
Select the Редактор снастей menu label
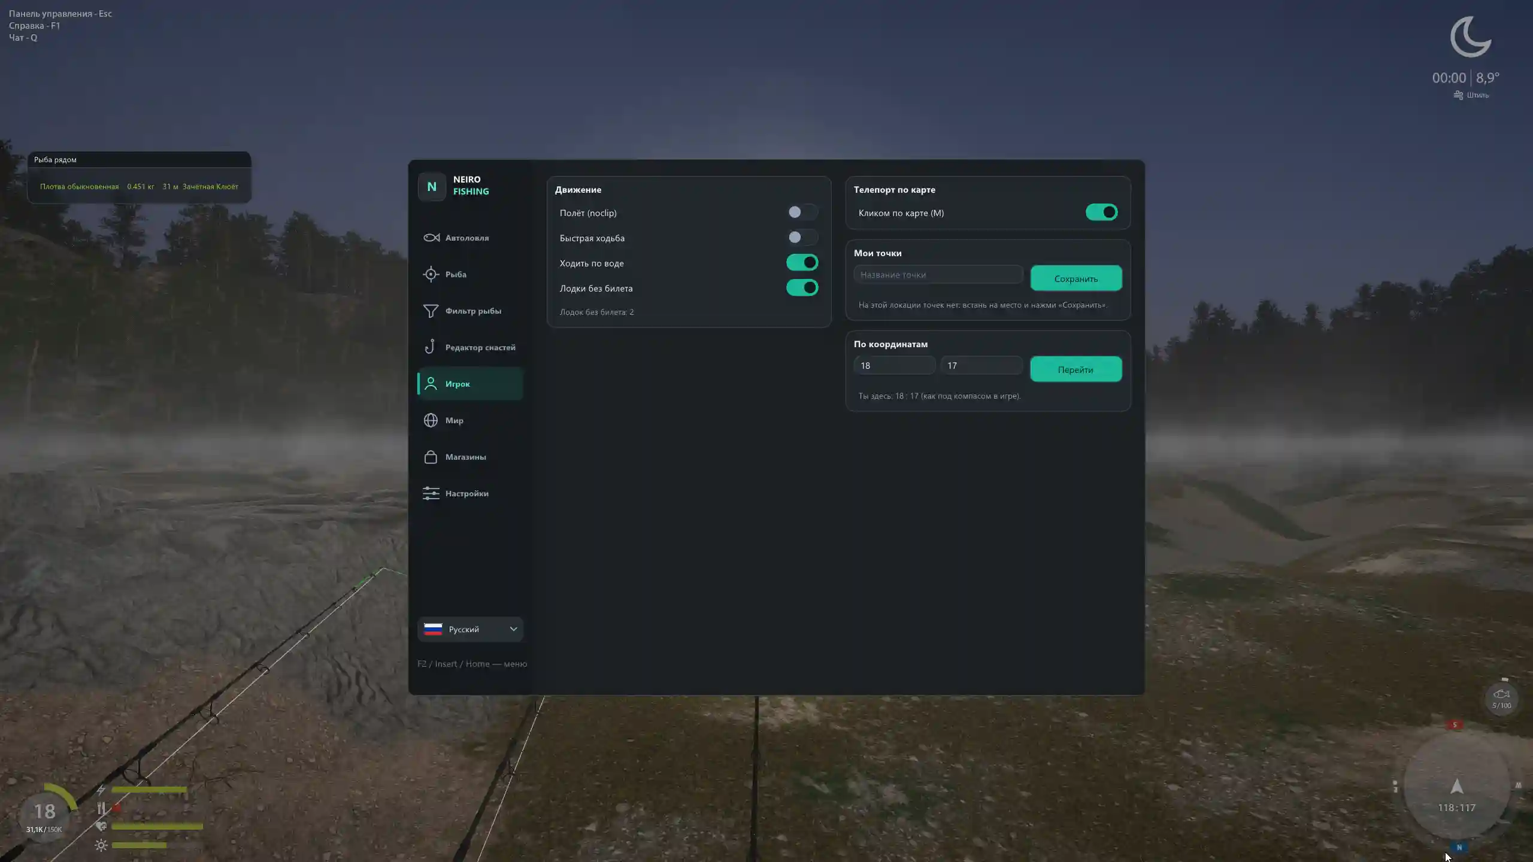pyautogui.click(x=480, y=347)
